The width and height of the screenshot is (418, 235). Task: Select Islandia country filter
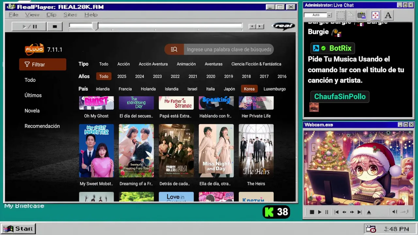coord(171,89)
